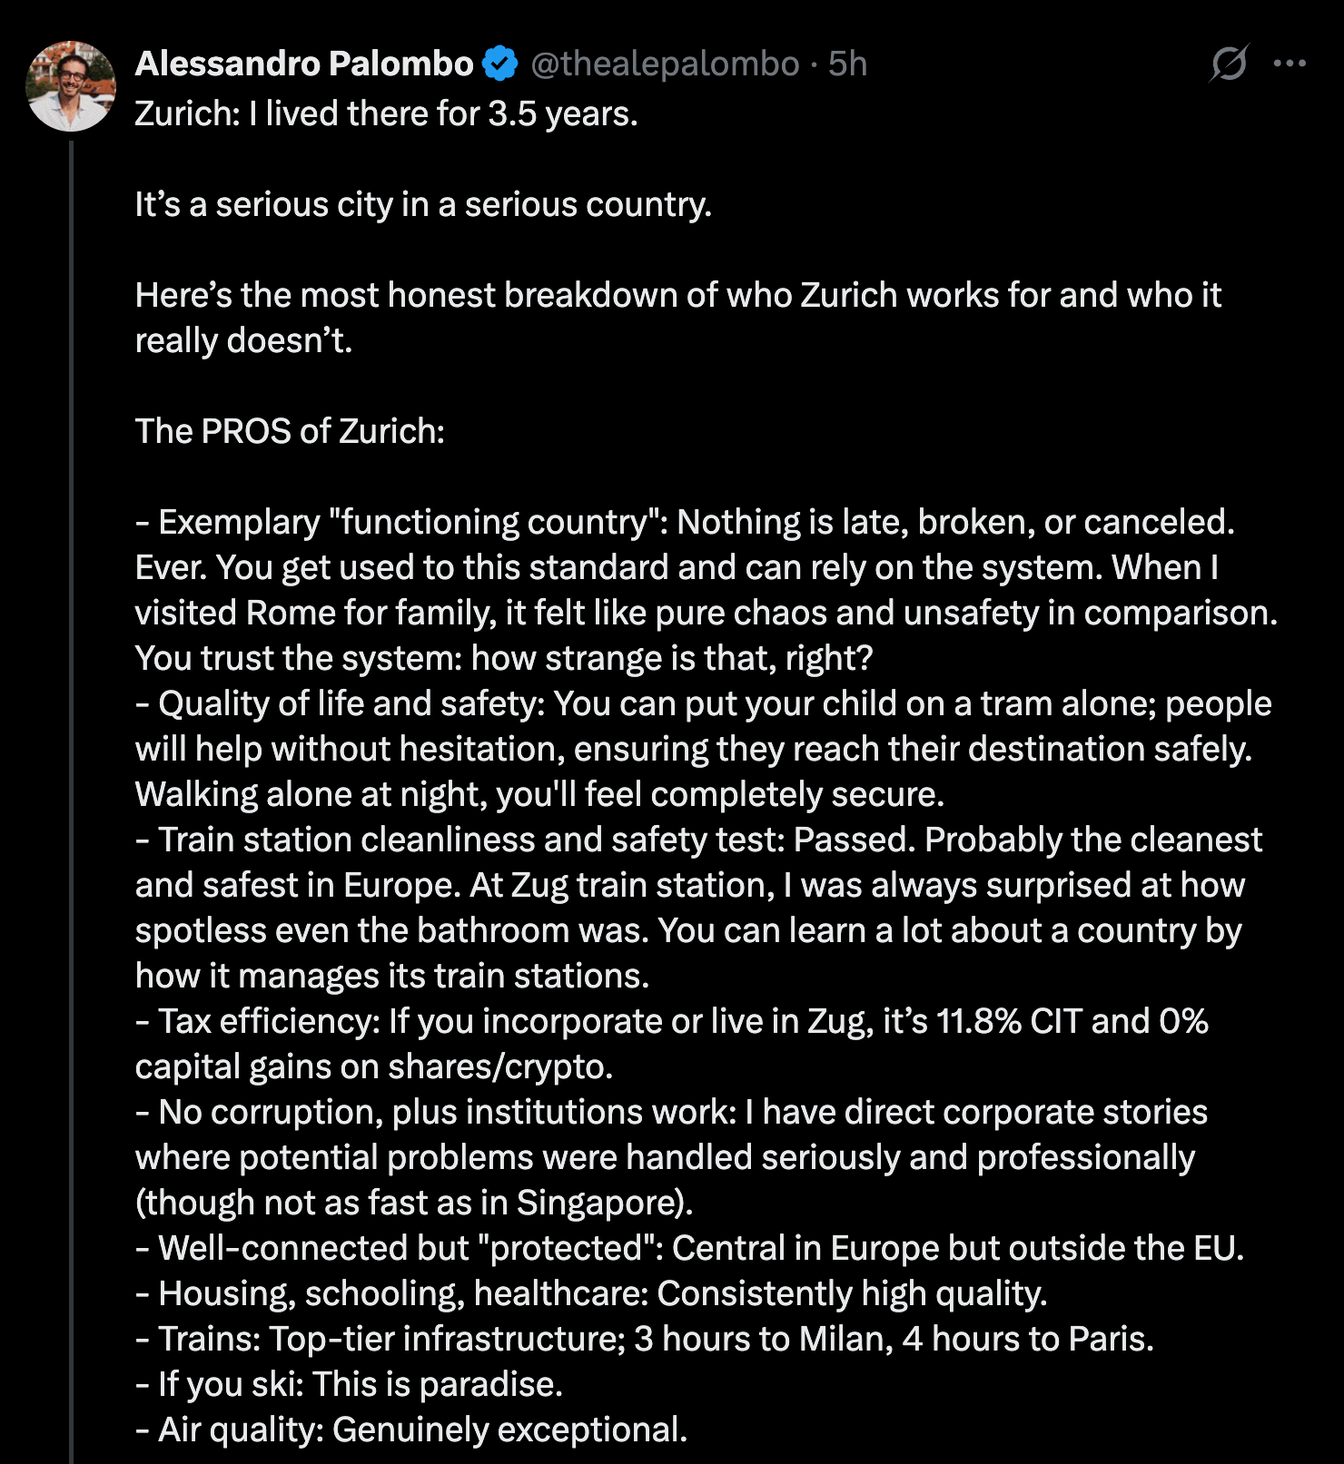The height and width of the screenshot is (1464, 1344).
Task: Click the 'If you ski: This is paradise' line
Action: (x=350, y=1384)
